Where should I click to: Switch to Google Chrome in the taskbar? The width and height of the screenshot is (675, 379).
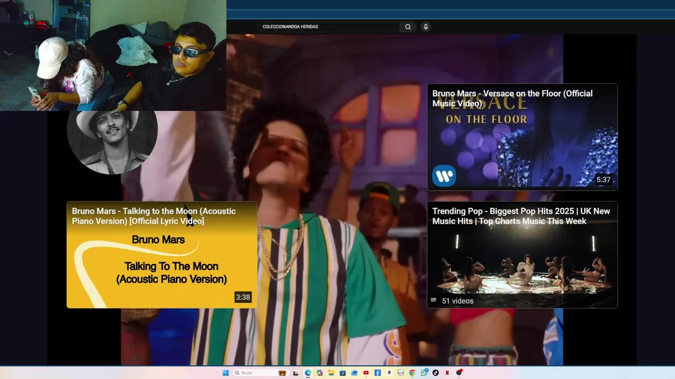point(412,373)
